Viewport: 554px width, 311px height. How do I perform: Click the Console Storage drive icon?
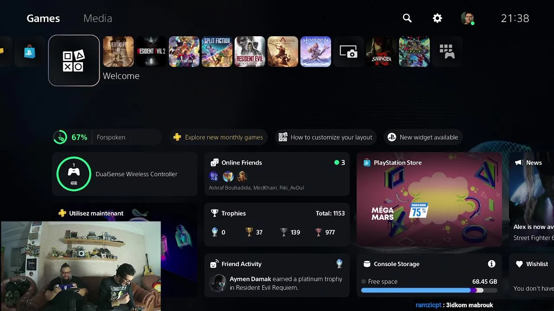point(367,264)
